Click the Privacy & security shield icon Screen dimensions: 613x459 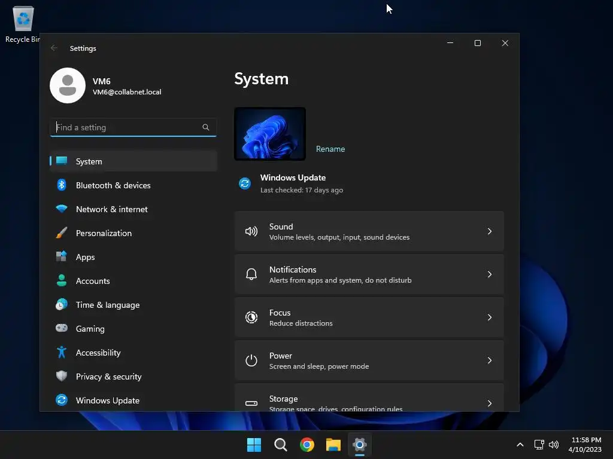(x=62, y=376)
